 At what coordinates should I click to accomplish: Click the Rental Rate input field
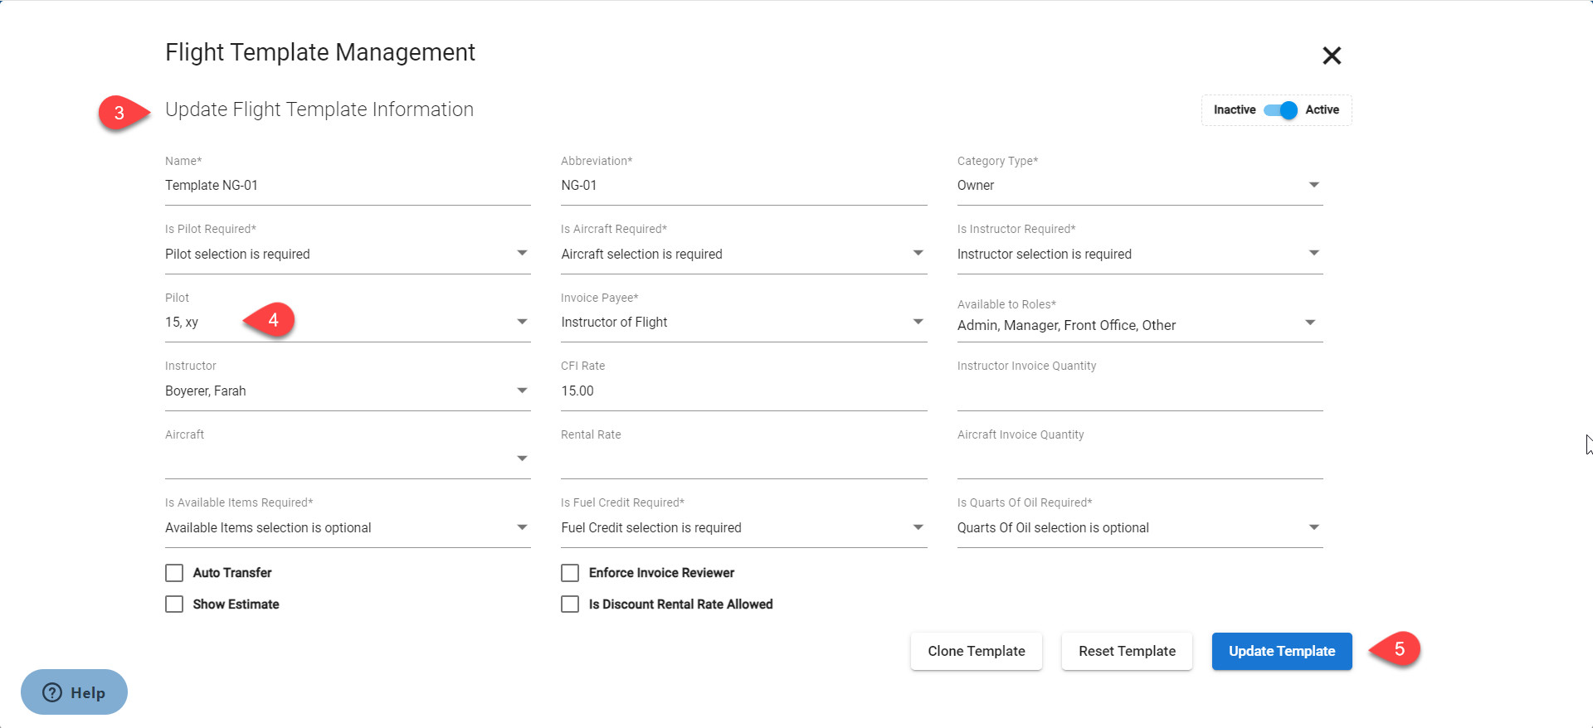743,459
